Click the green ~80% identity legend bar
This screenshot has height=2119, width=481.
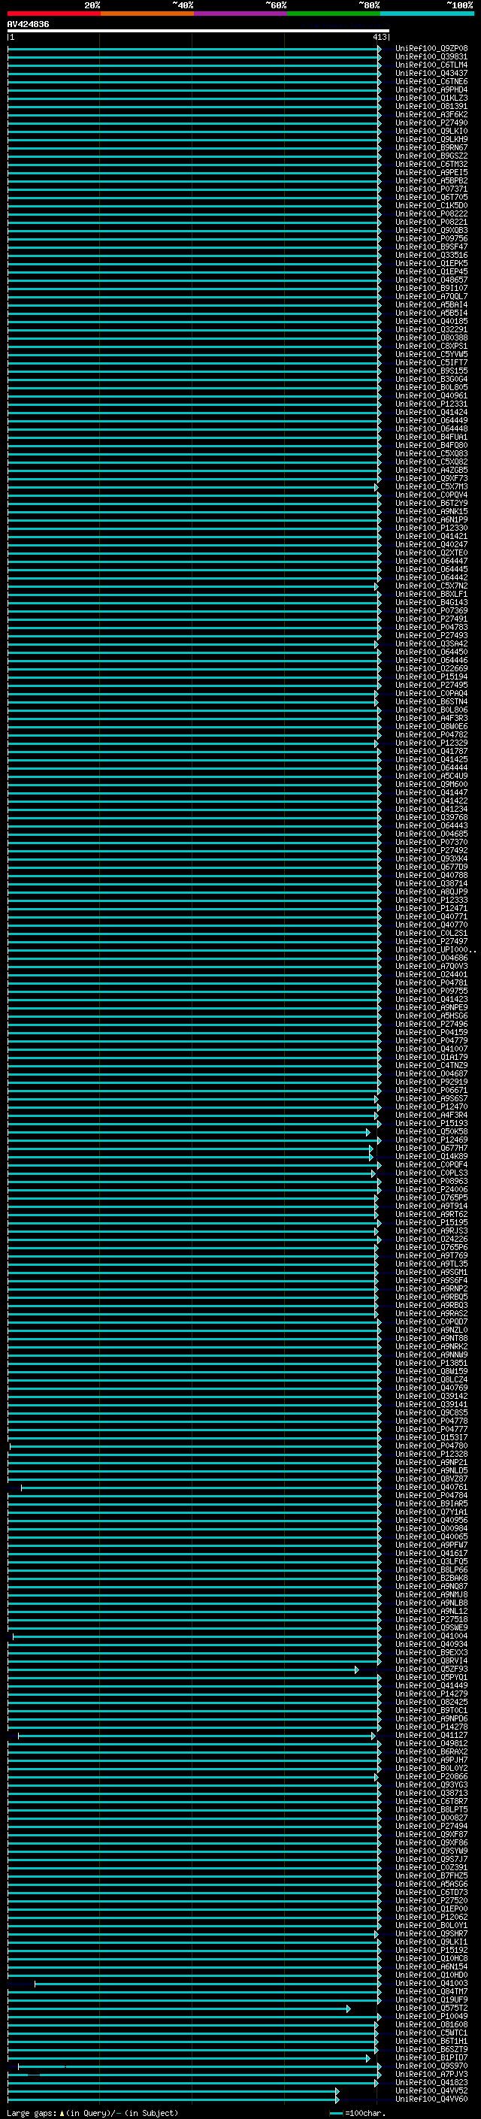pos(334,14)
